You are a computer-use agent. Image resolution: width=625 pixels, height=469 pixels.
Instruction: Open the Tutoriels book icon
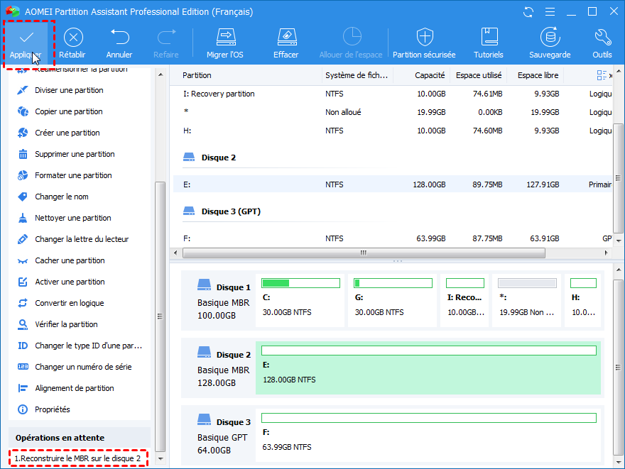click(x=489, y=43)
